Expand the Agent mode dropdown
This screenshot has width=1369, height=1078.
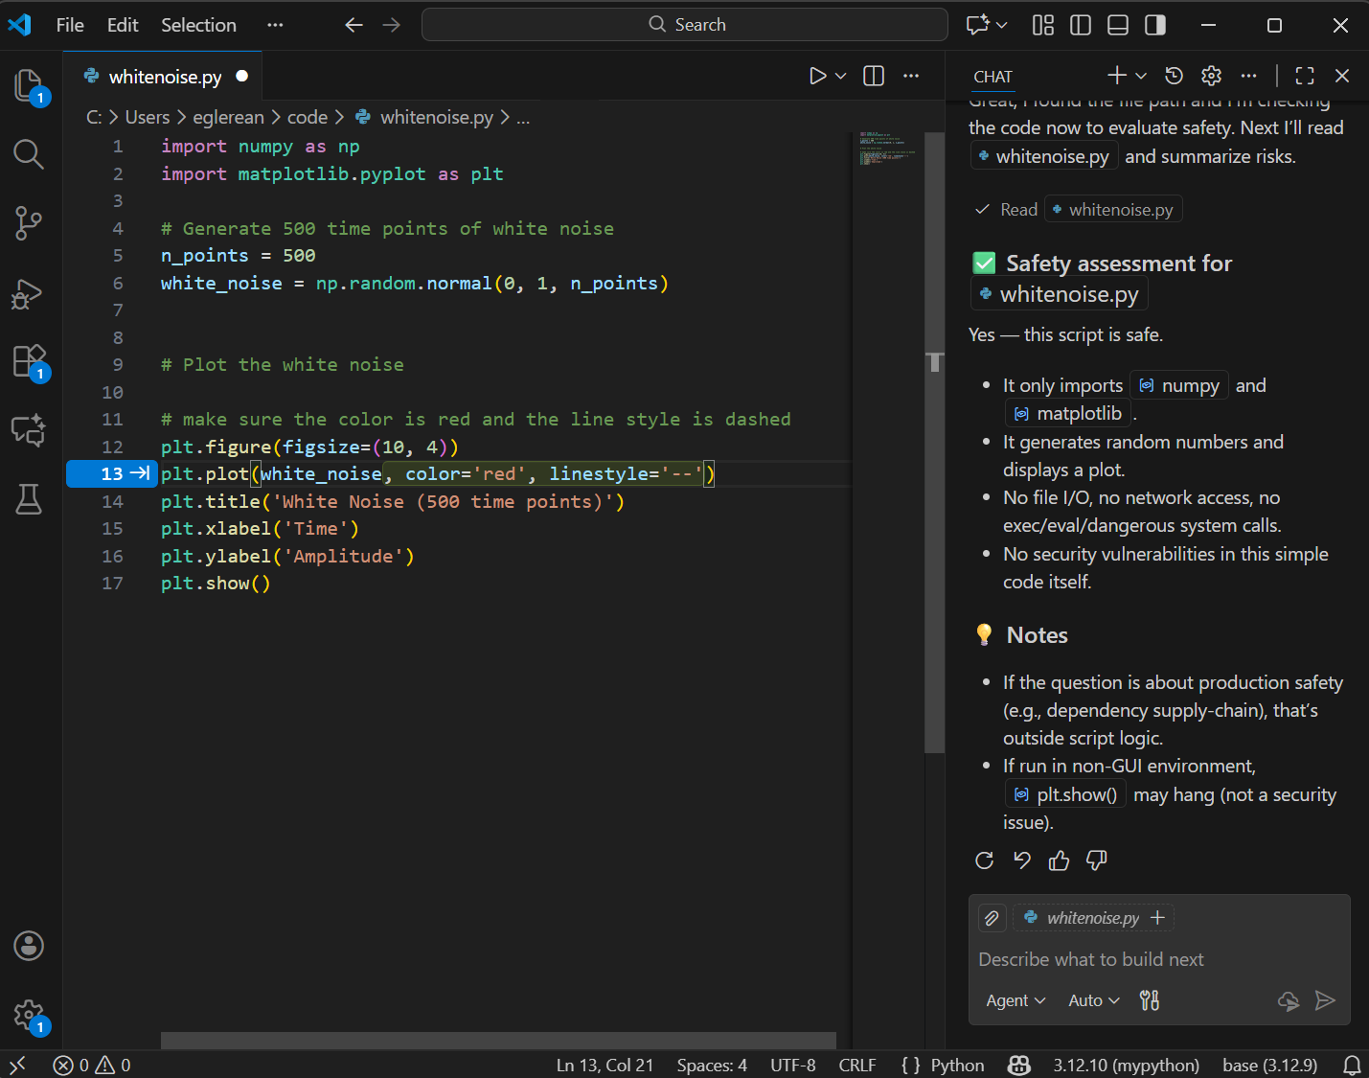coord(1015,1000)
